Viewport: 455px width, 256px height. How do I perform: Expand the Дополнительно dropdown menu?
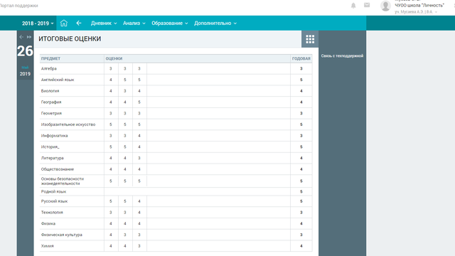point(215,23)
